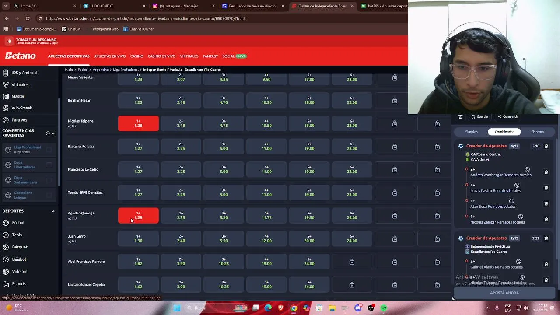
Task: Open the Voleibol sport icon in sidebar
Action: 6,272
